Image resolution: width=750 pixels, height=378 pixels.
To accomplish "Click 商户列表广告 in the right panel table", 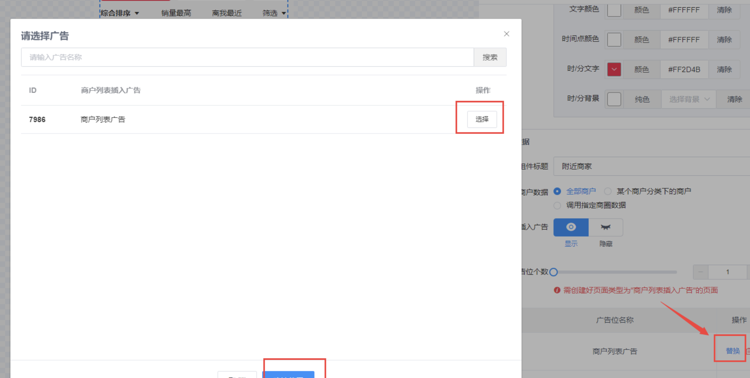I will tap(615, 351).
